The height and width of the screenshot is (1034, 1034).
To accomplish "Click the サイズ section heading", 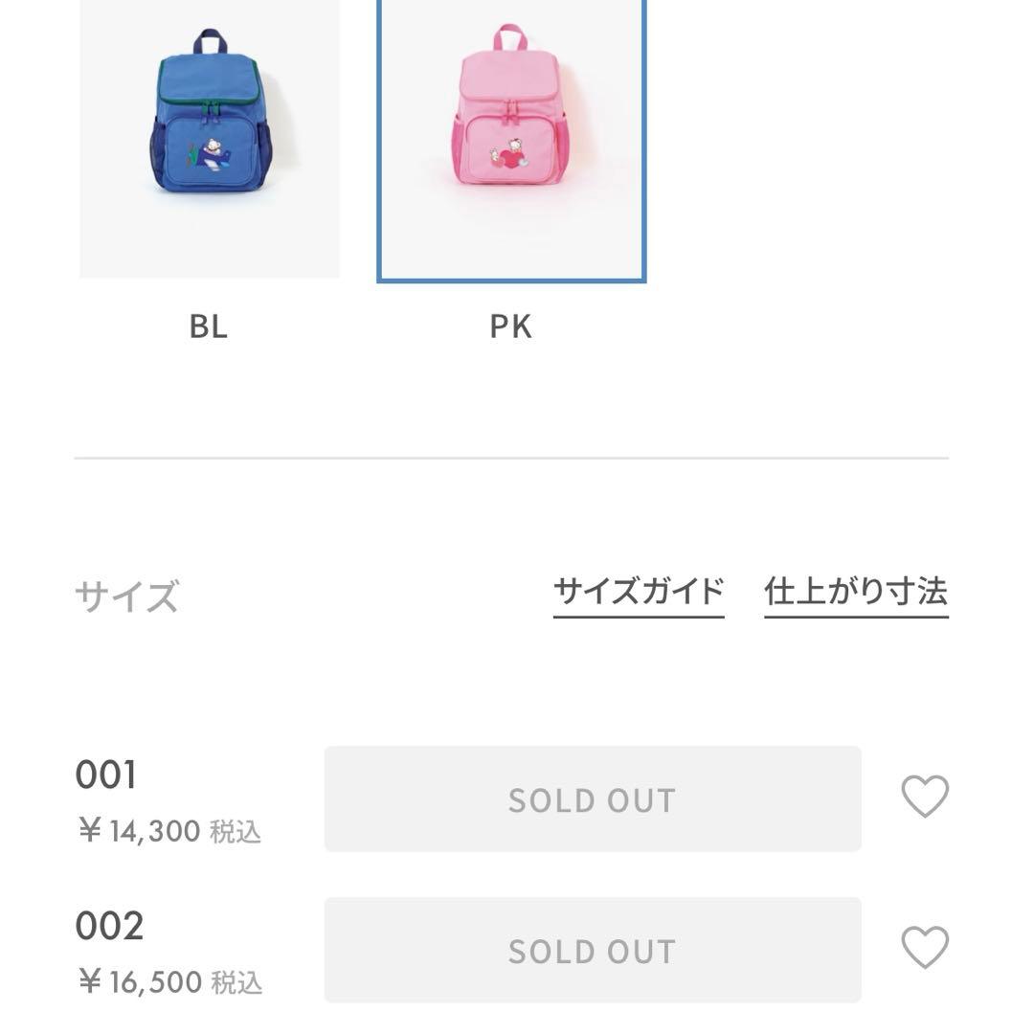I will (126, 596).
